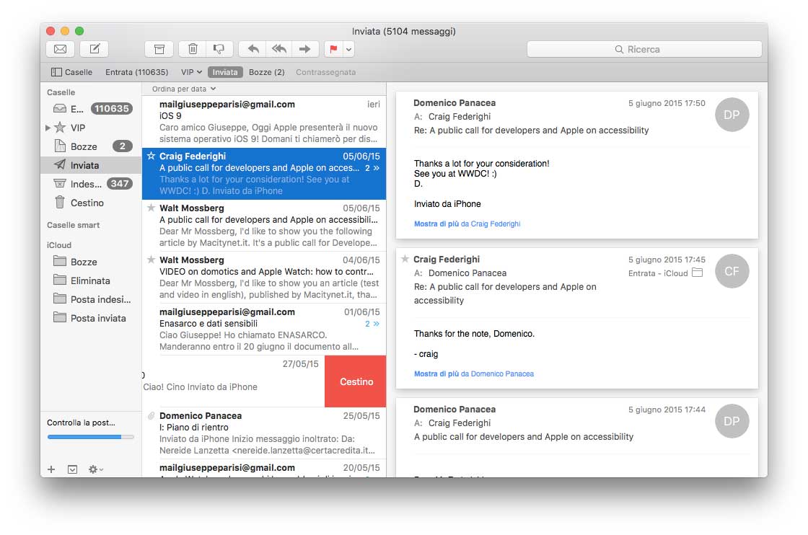The width and height of the screenshot is (808, 535).
Task: Open the Bozze drafts mailbox
Action: coord(91,146)
